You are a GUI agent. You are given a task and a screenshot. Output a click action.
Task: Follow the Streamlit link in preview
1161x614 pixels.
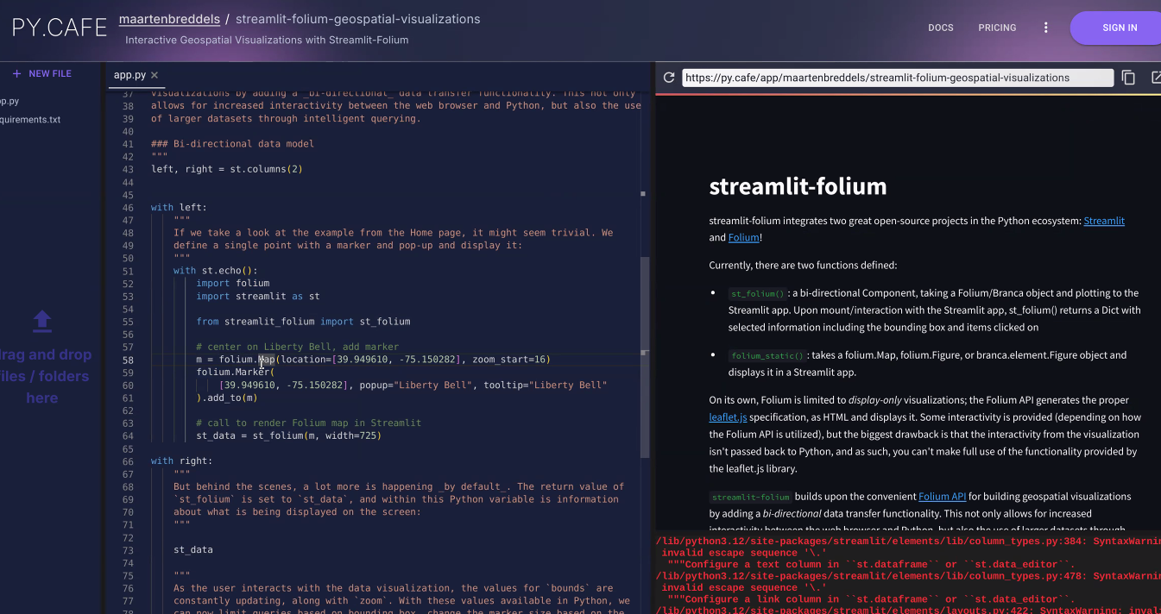pos(1104,221)
